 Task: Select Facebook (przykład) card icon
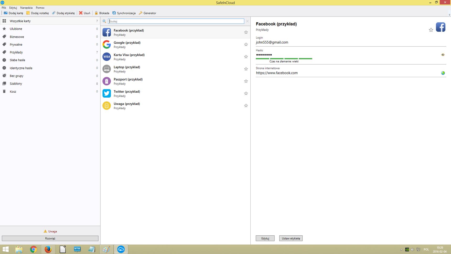point(107,32)
